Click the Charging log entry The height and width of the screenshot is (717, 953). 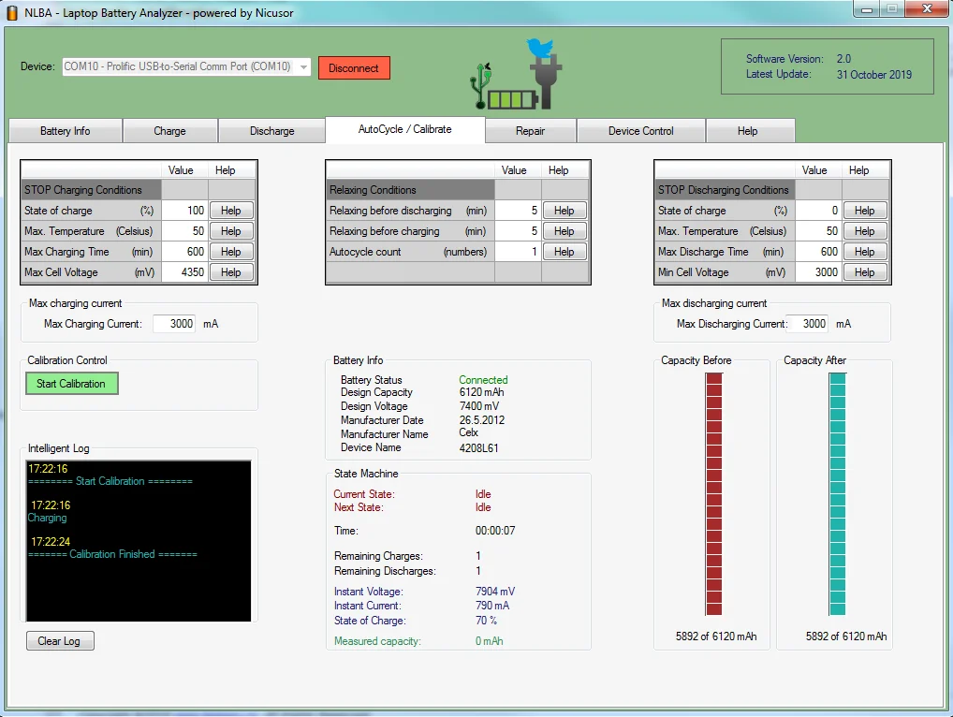click(x=48, y=518)
